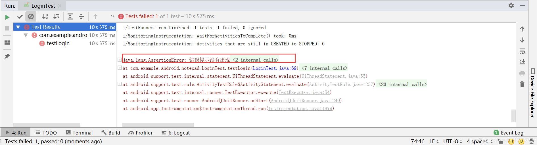Open LoginTest.java:69 source link
The image size is (537, 145).
pos(275,68)
